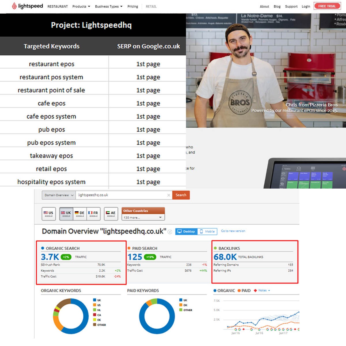Click the info icon next to Domain Overview title
The width and height of the screenshot is (346, 346).
tap(170, 232)
